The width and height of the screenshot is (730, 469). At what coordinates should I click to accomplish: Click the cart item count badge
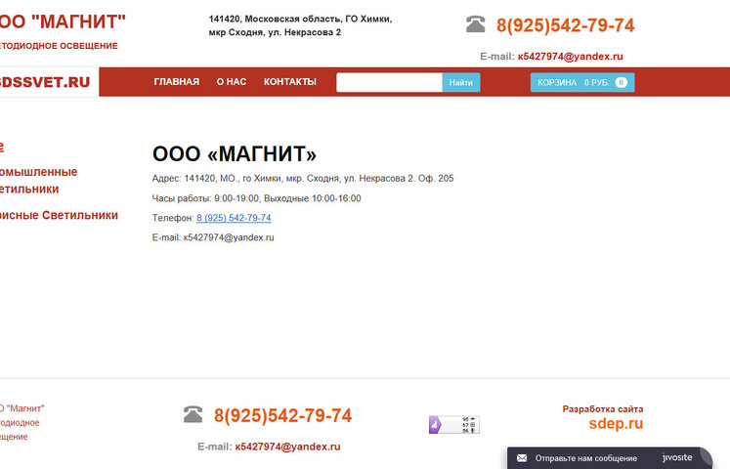pos(622,82)
